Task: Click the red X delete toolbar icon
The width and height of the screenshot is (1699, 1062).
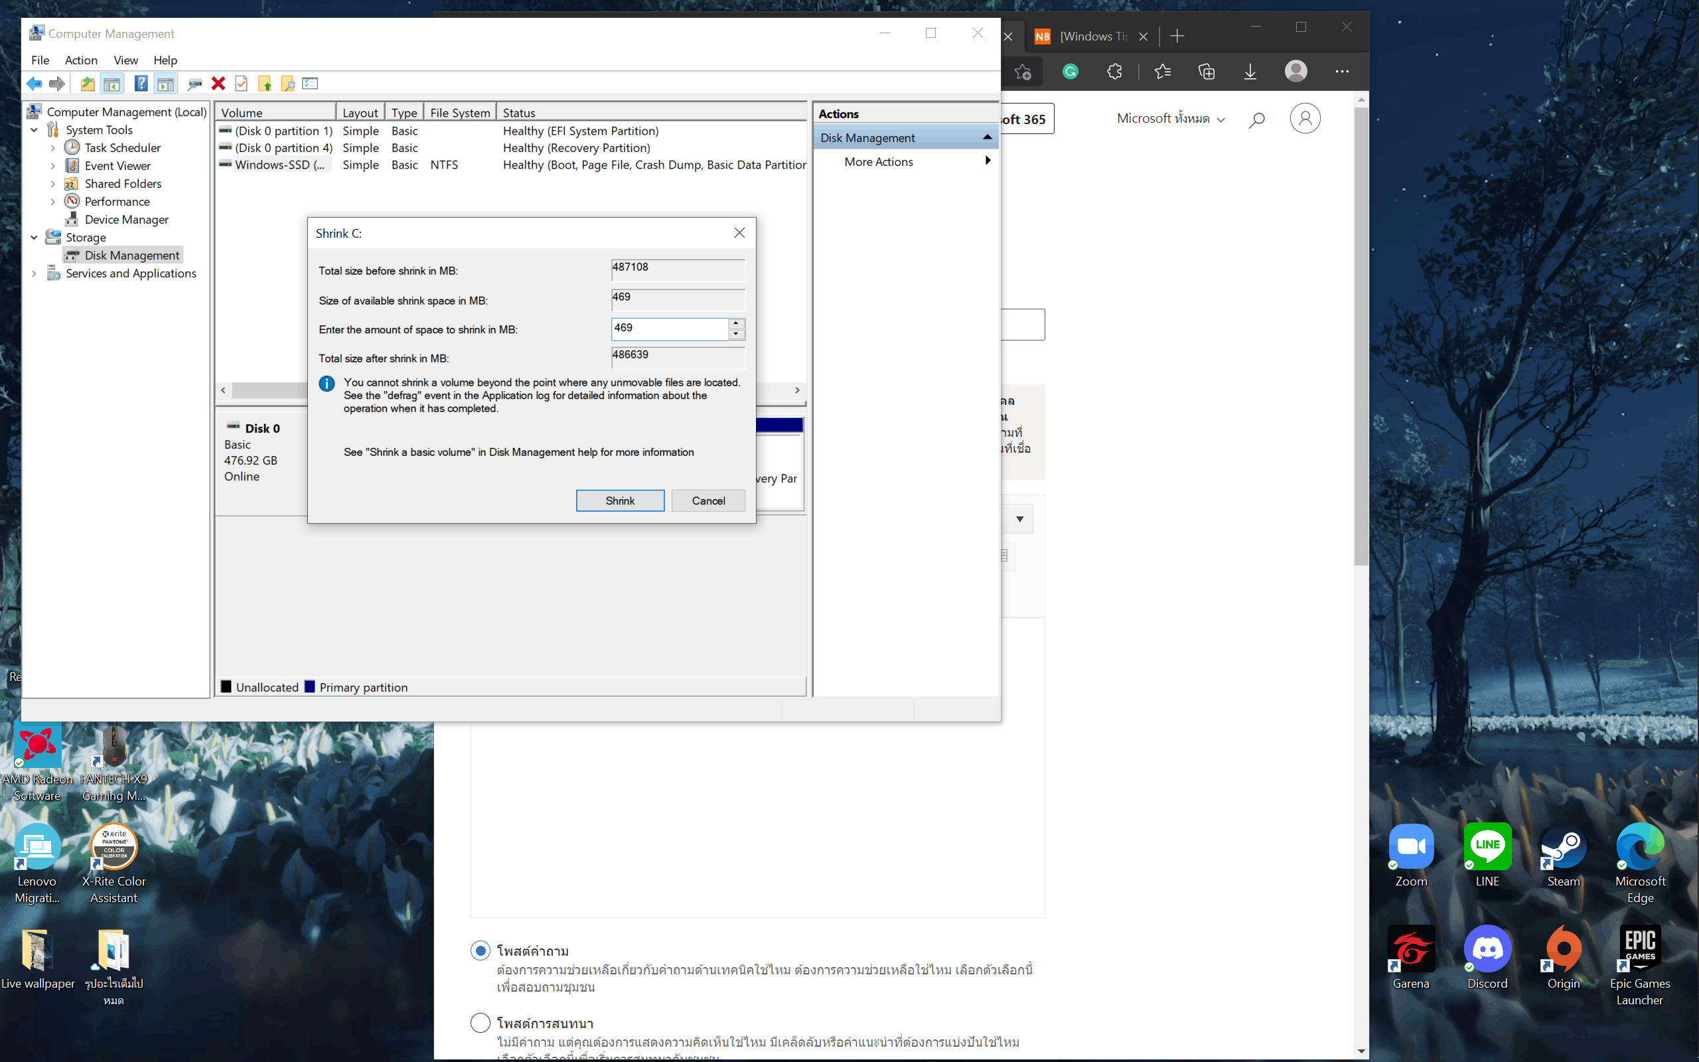Action: coord(218,84)
